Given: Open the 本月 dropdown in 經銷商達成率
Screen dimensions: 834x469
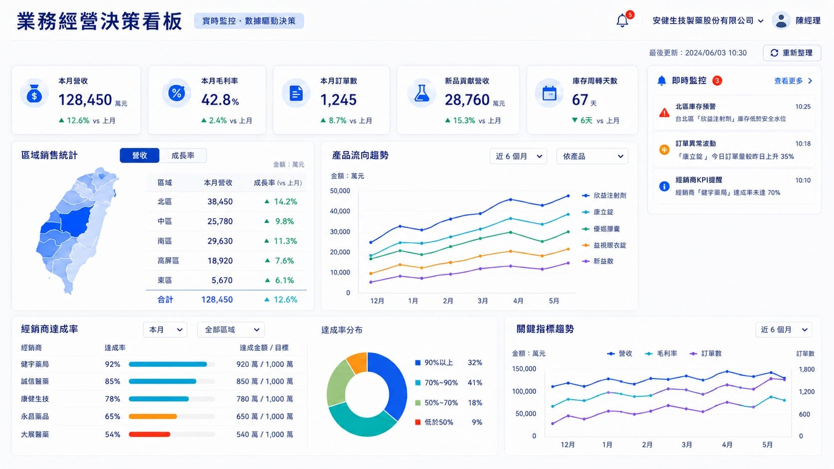Looking at the screenshot, I should point(166,329).
